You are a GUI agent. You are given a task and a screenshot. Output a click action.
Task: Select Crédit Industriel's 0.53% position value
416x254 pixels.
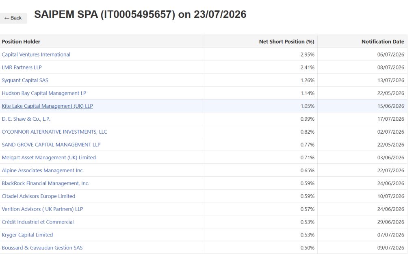pyautogui.click(x=307, y=222)
